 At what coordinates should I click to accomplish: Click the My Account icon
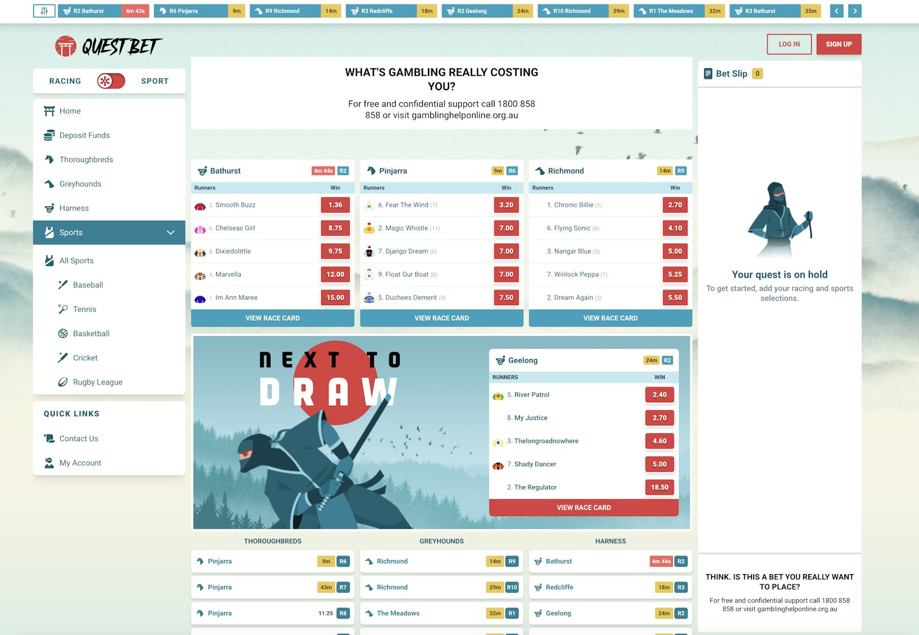pyautogui.click(x=49, y=463)
